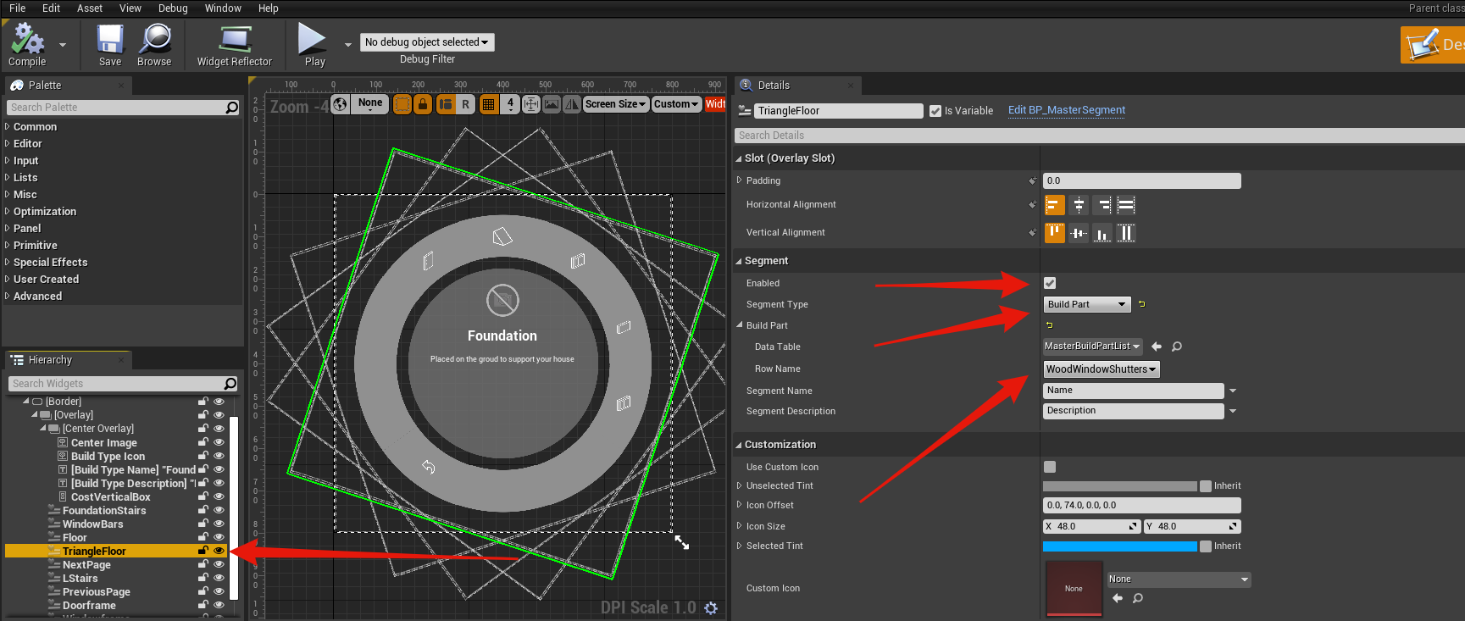Open the Window menu

click(x=223, y=8)
